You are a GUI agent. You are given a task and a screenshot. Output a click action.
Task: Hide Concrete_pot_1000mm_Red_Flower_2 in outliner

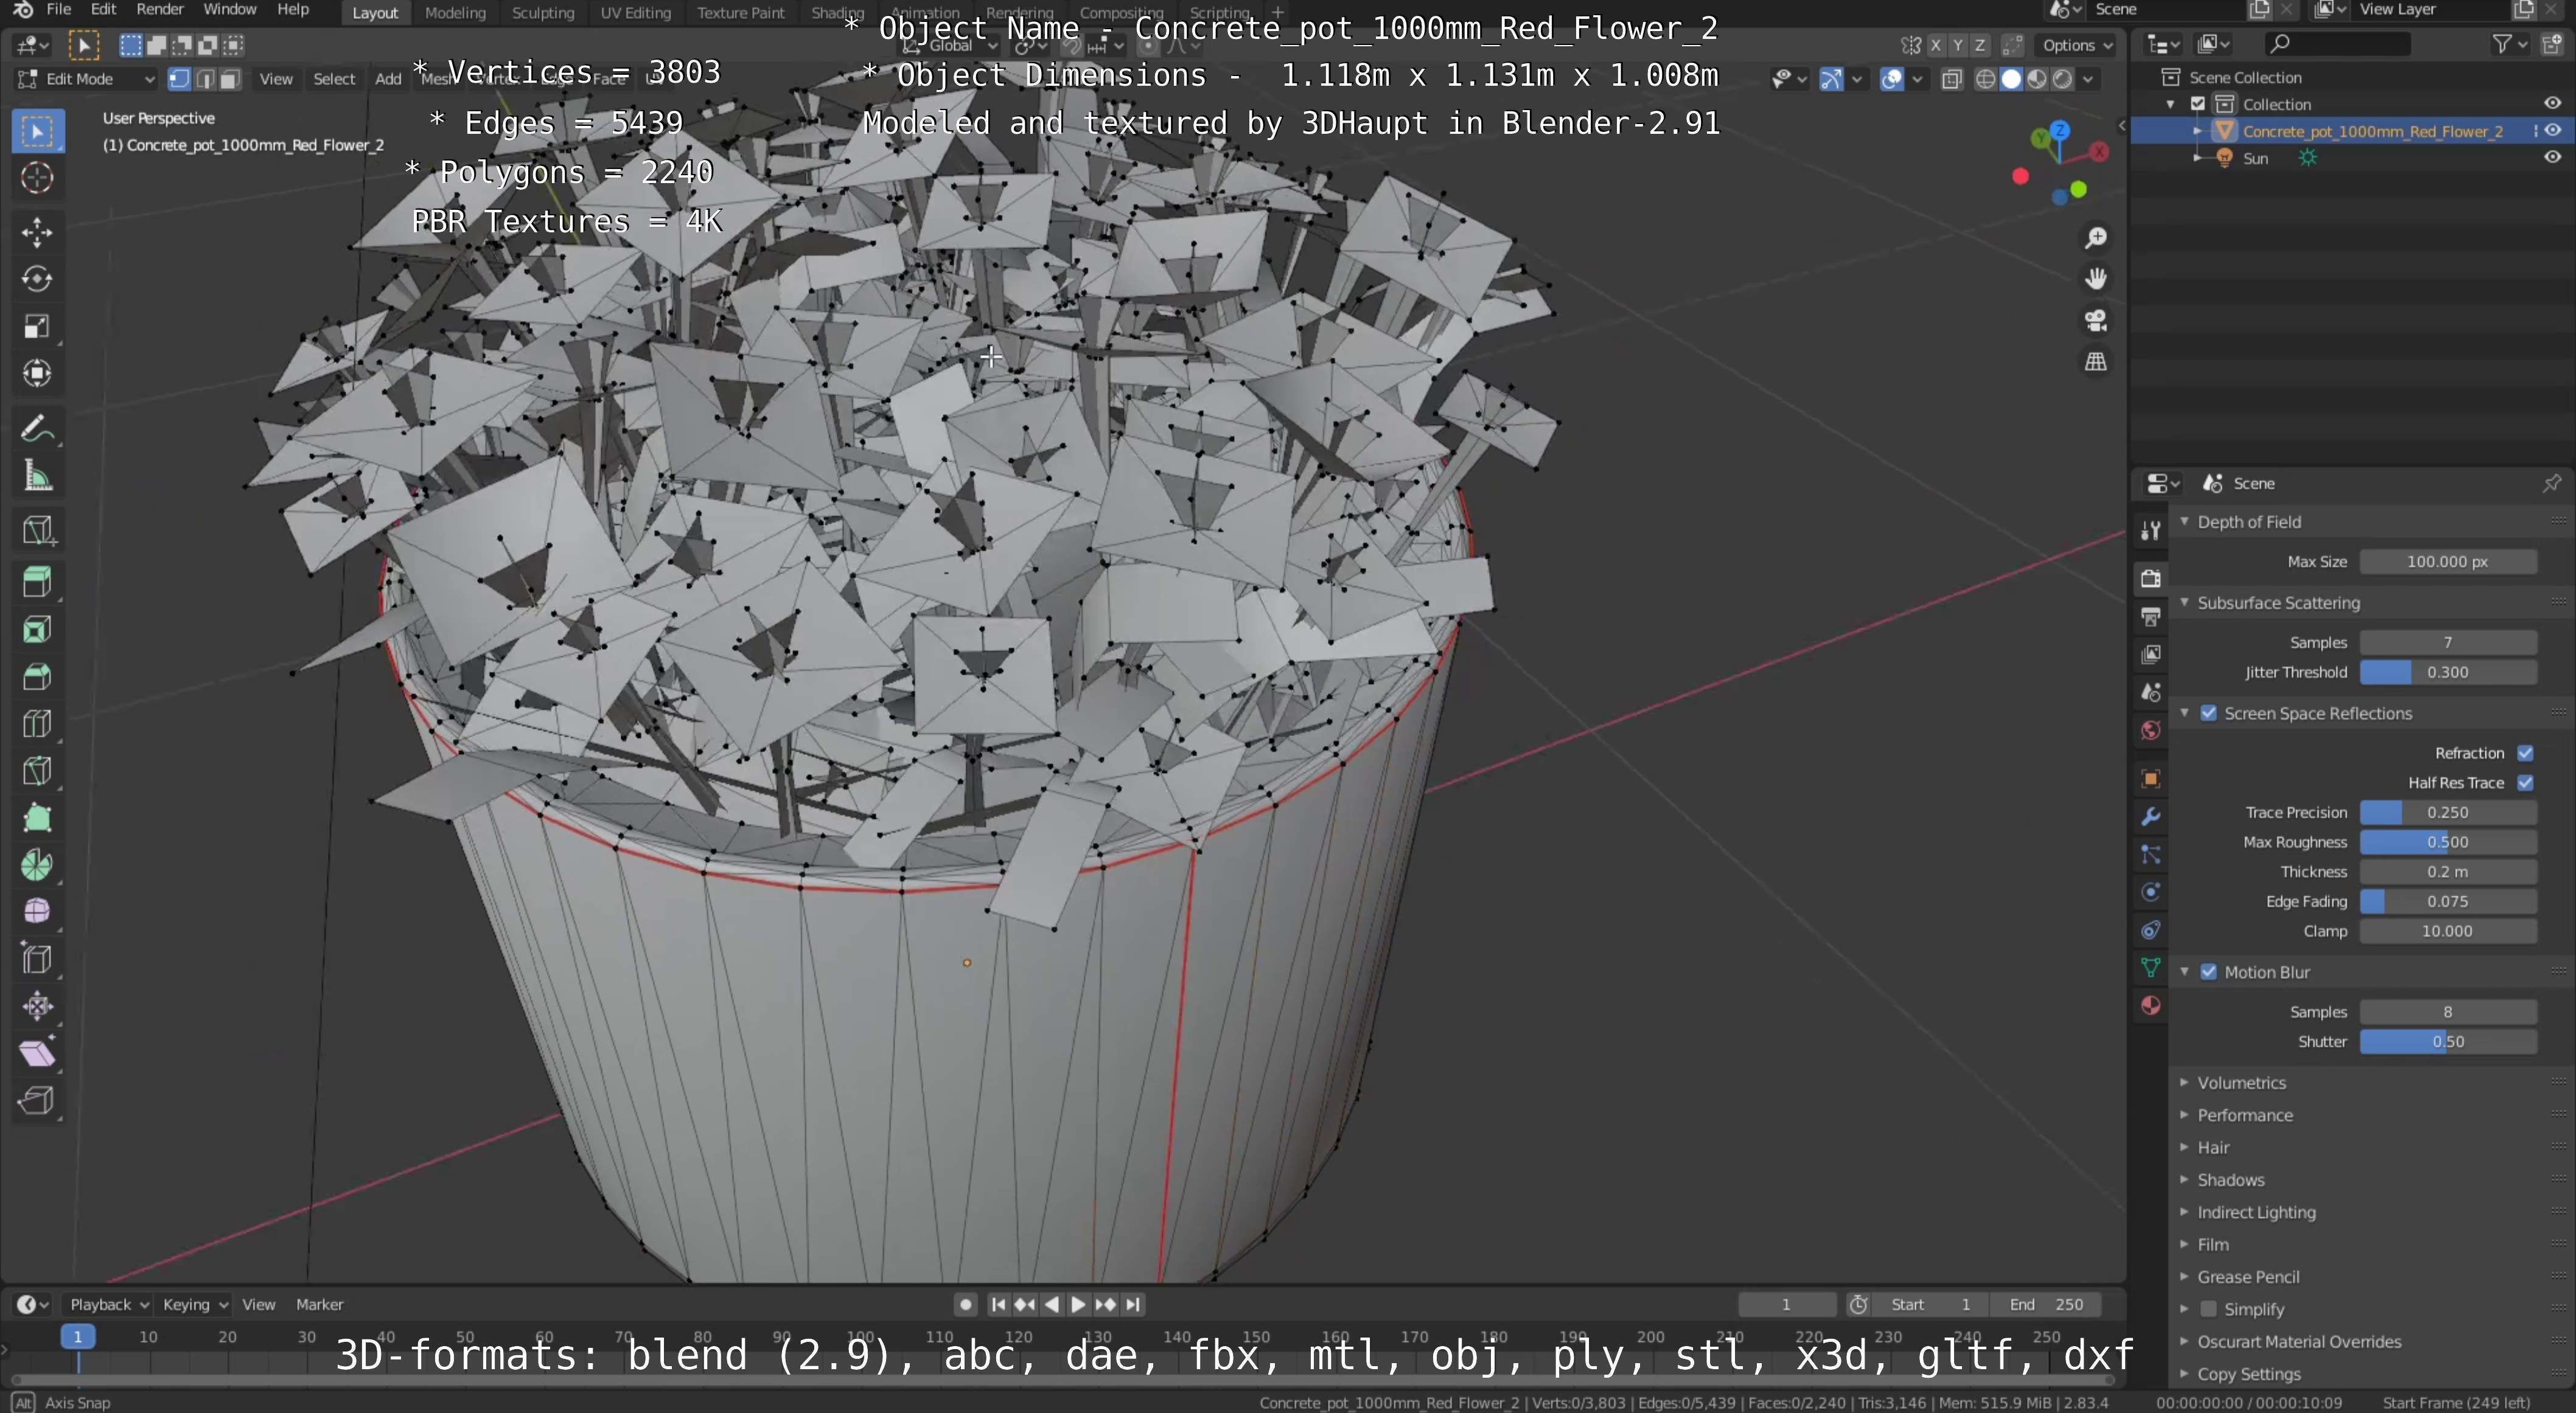(x=2553, y=131)
